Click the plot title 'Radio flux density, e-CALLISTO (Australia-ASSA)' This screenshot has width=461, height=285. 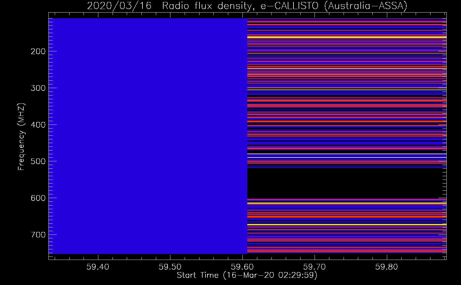pos(284,6)
